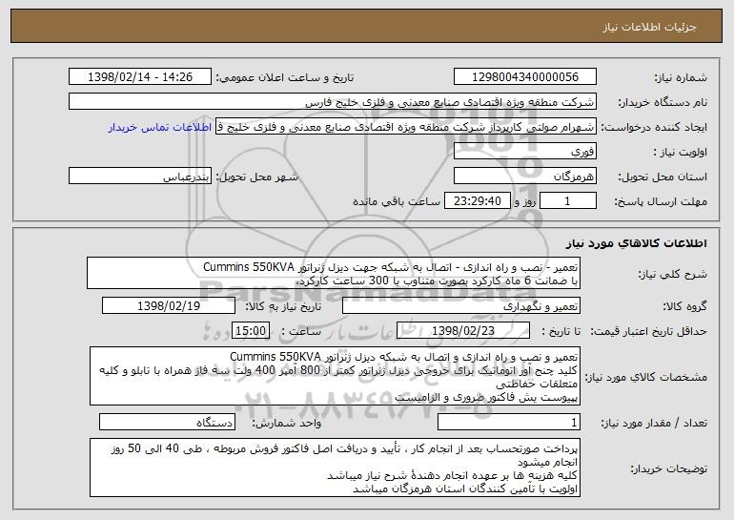This screenshot has height=520, width=734.
Task: Click the توضیحات خریدار text box
Action: click(x=335, y=468)
